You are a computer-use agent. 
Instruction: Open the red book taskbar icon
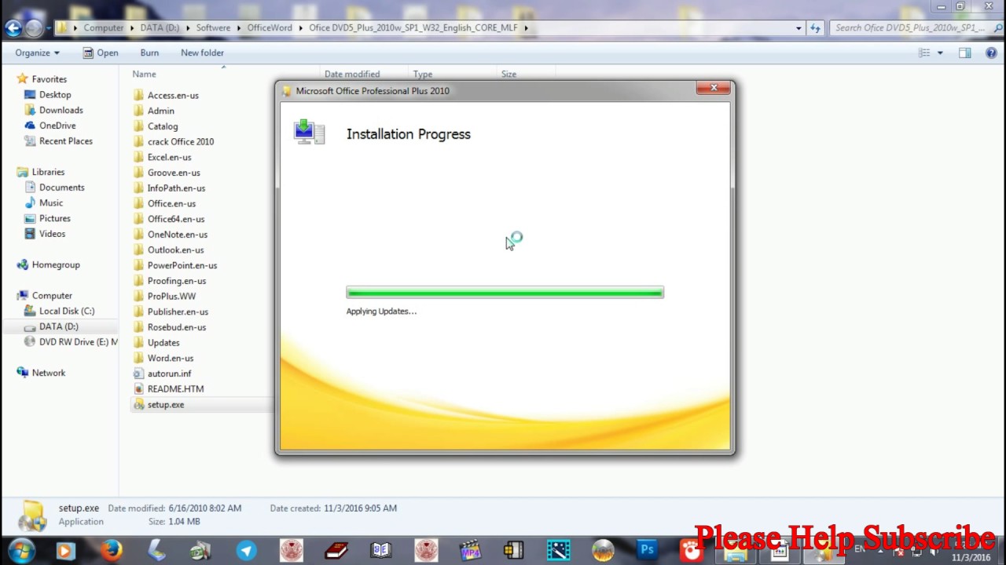336,551
